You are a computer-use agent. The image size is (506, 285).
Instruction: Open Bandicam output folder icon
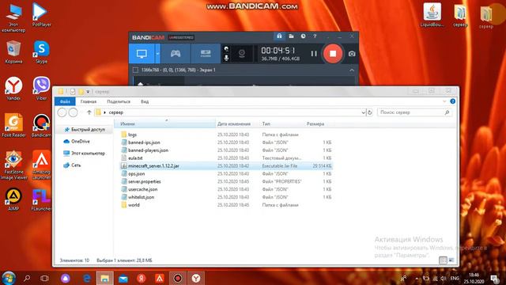(291, 36)
